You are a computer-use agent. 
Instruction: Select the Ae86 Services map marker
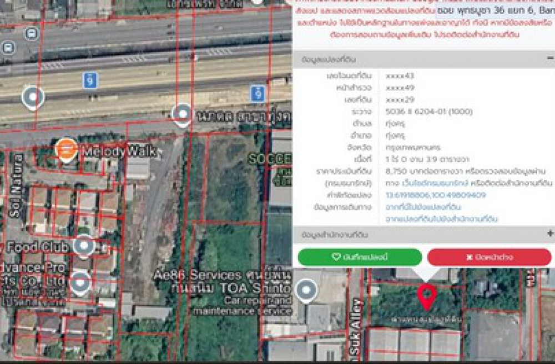point(306,290)
